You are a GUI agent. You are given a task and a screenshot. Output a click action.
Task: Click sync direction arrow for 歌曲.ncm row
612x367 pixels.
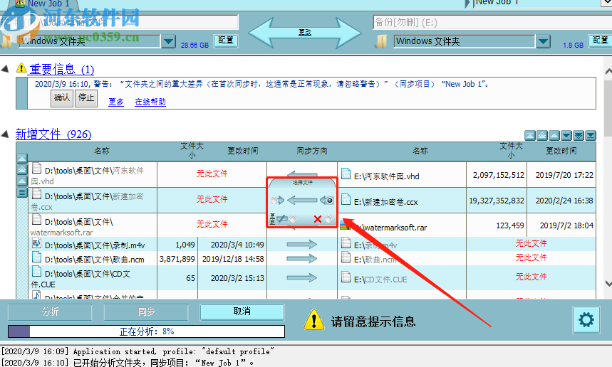[301, 259]
